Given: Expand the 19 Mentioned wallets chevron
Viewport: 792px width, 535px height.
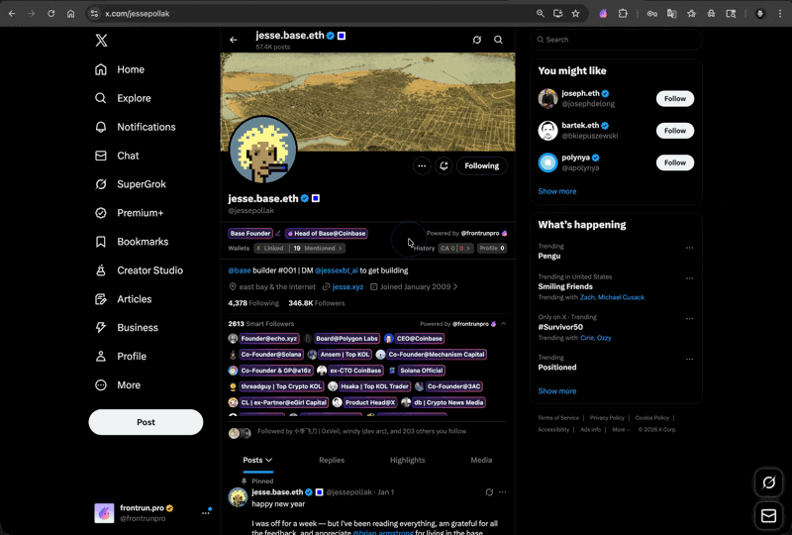Looking at the screenshot, I should [x=340, y=249].
